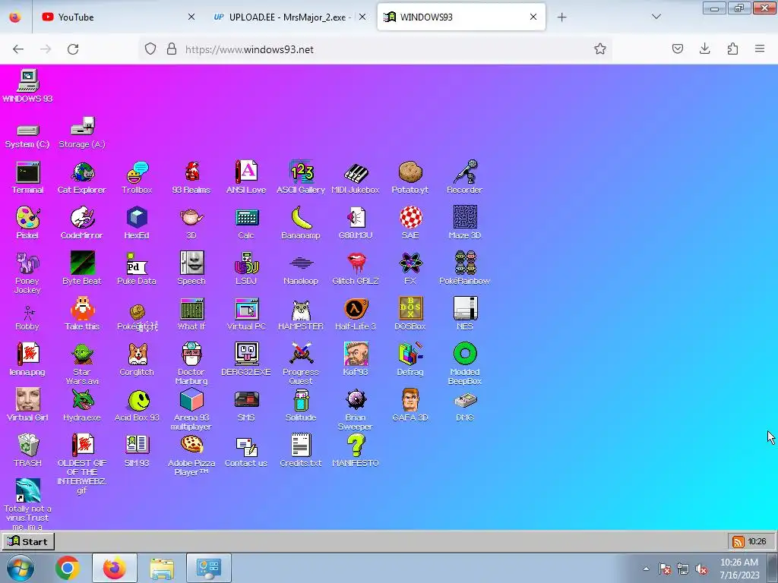
Task: Open the MANIFESTO question mark icon
Action: tap(356, 450)
